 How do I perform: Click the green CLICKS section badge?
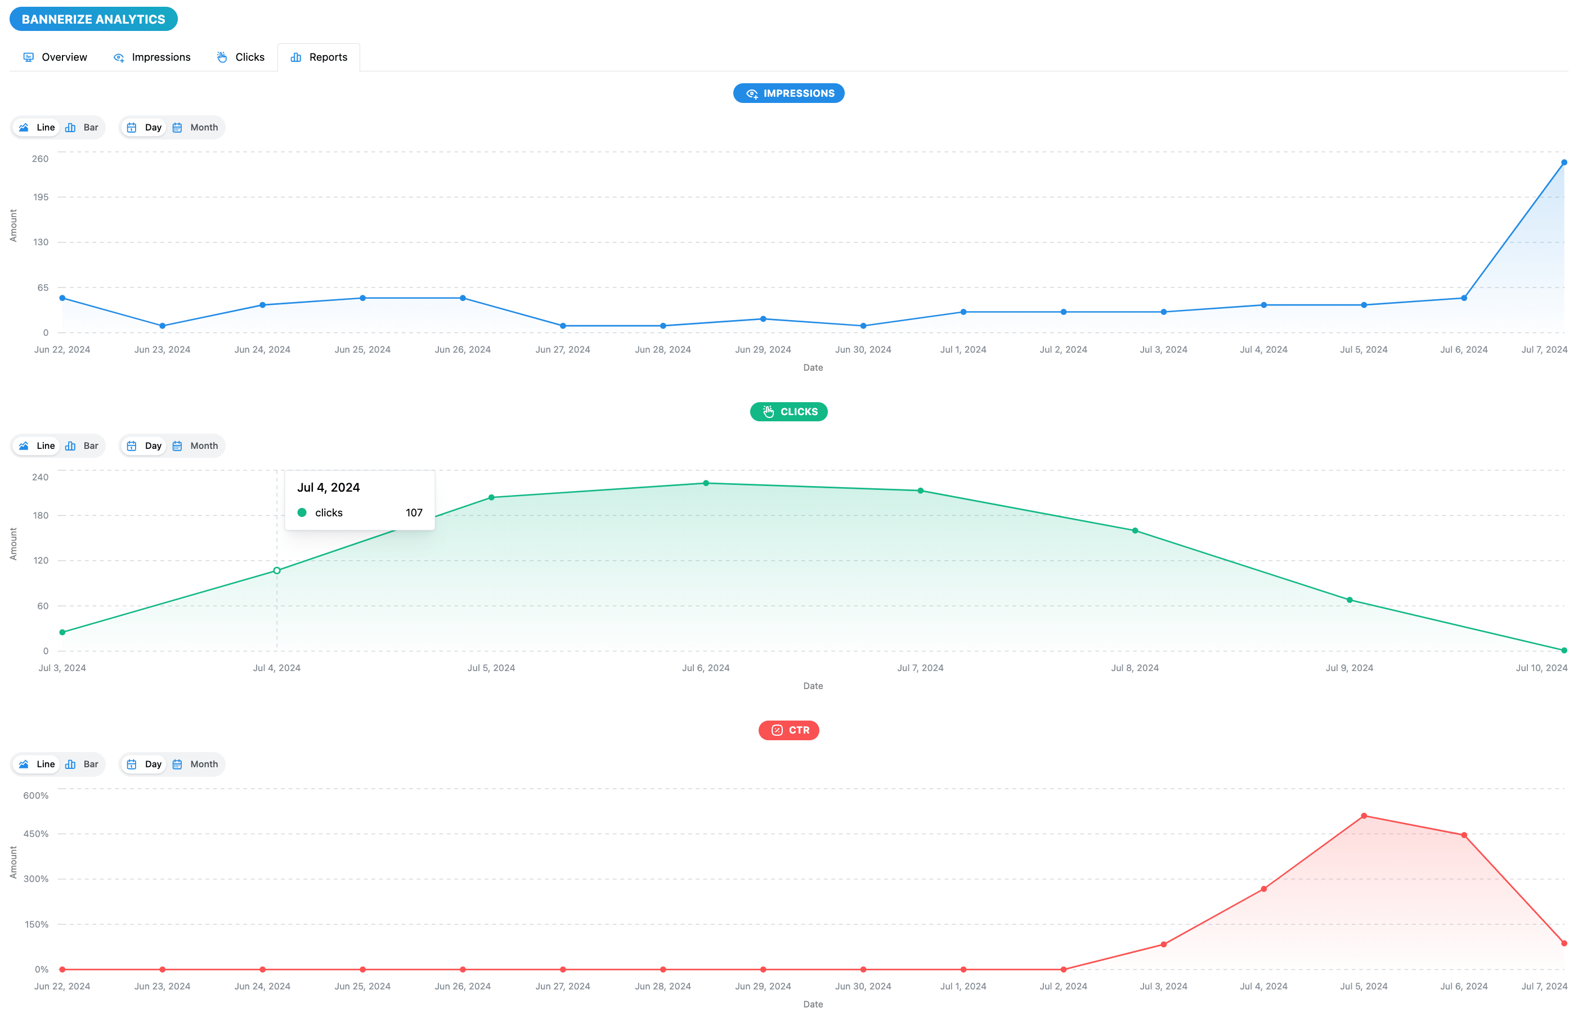(x=788, y=411)
